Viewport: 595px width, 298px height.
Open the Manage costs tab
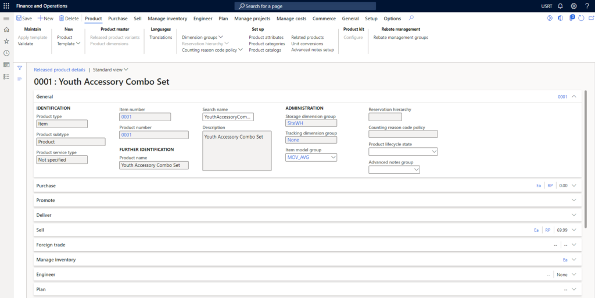(292, 19)
